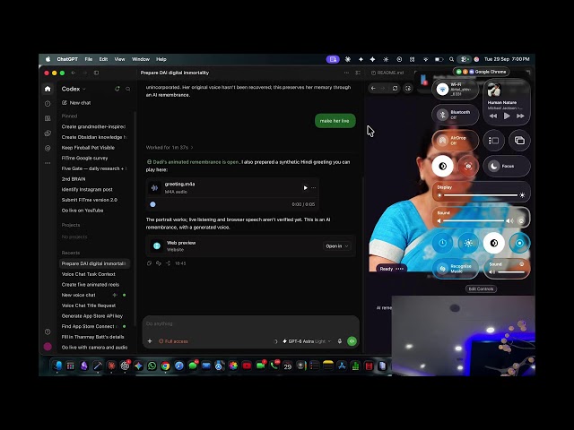Click the back arrow in the title bar
The height and width of the screenshot is (430, 574).
pyautogui.click(x=74, y=73)
